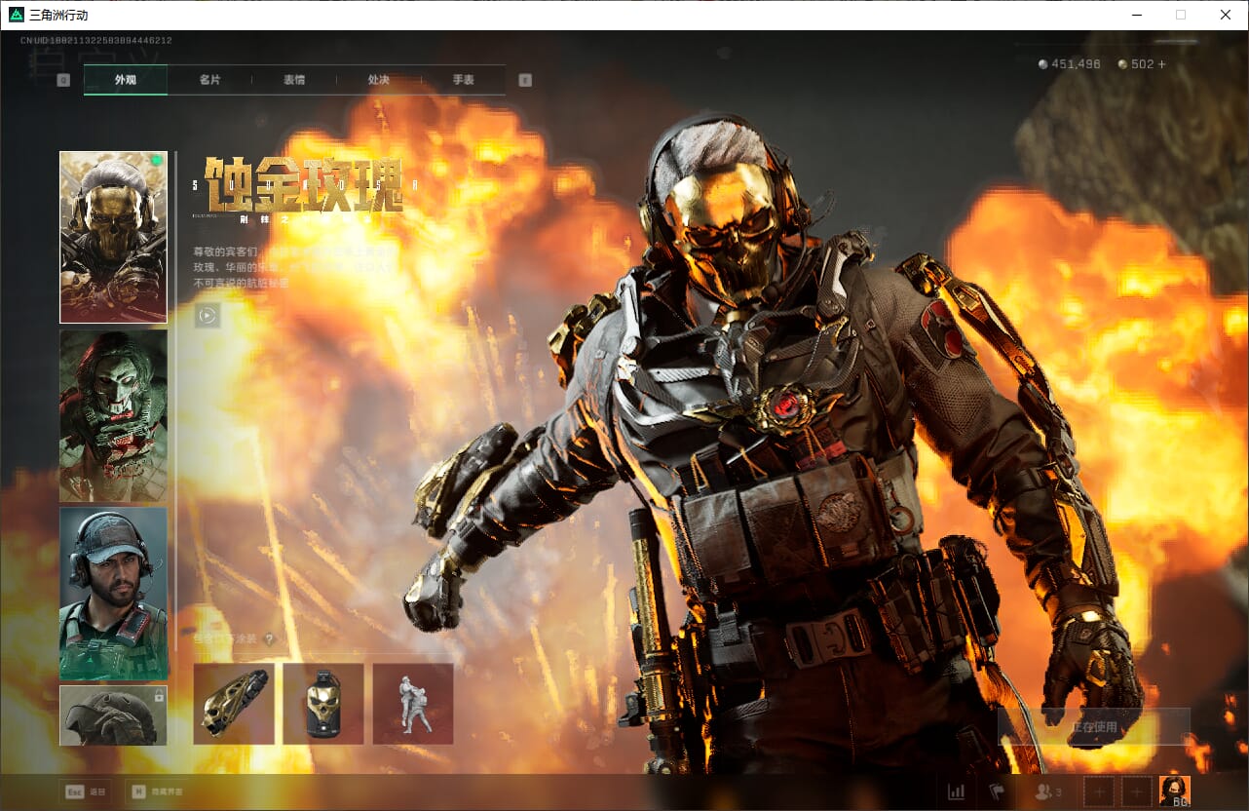Switch to the 表情 tab
The width and height of the screenshot is (1249, 811).
294,80
